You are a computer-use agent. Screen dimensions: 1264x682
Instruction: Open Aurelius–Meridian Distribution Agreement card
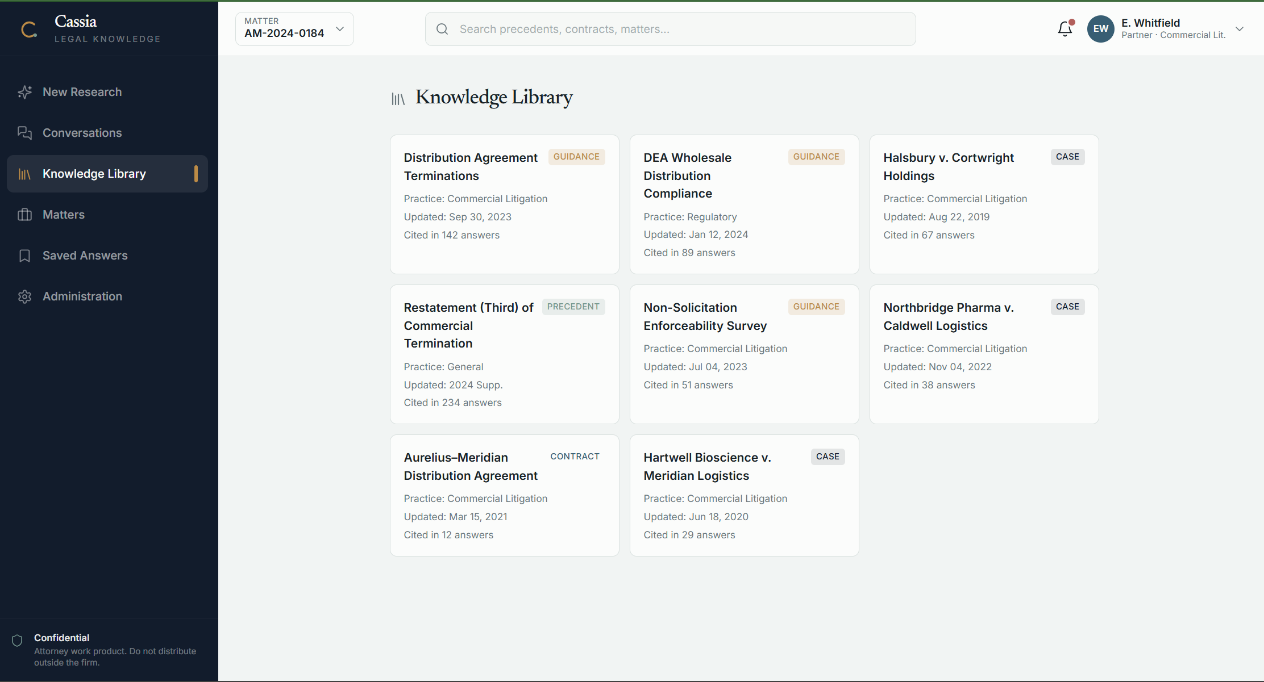click(x=505, y=495)
